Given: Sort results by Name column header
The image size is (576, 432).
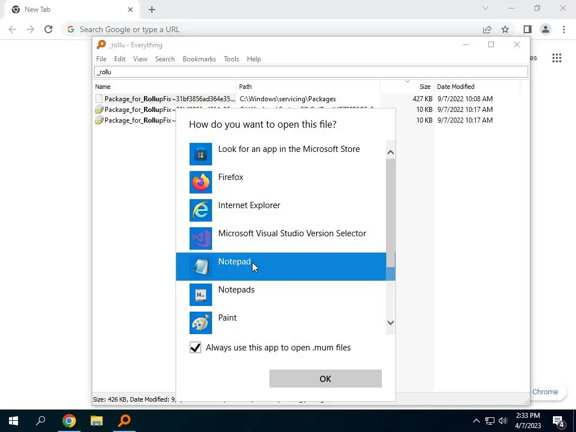Looking at the screenshot, I should [x=164, y=87].
